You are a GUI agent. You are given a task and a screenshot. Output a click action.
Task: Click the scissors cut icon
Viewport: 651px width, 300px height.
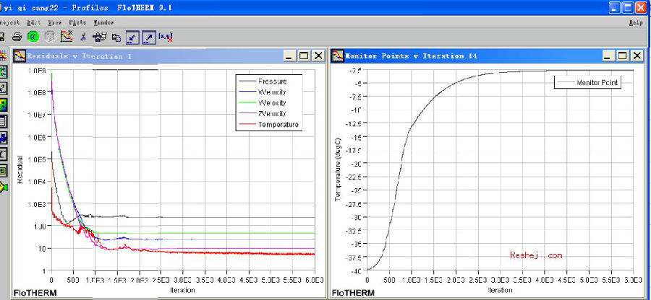click(x=83, y=37)
